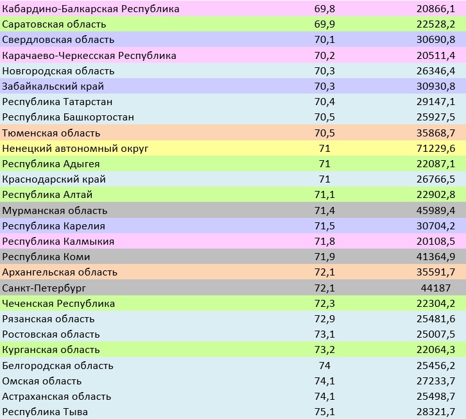Click the Республика Карелия cell
This screenshot has width=466, height=419.
[x=54, y=226]
